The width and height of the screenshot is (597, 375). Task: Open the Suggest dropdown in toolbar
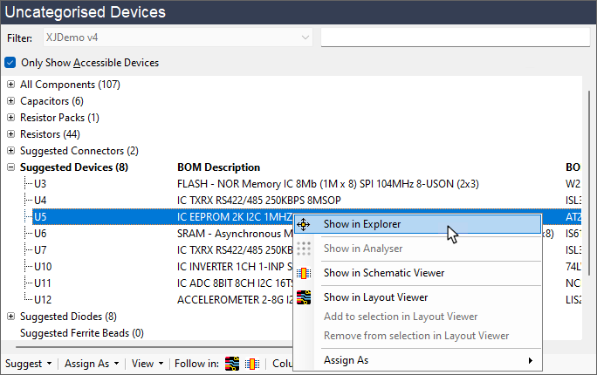[29, 364]
